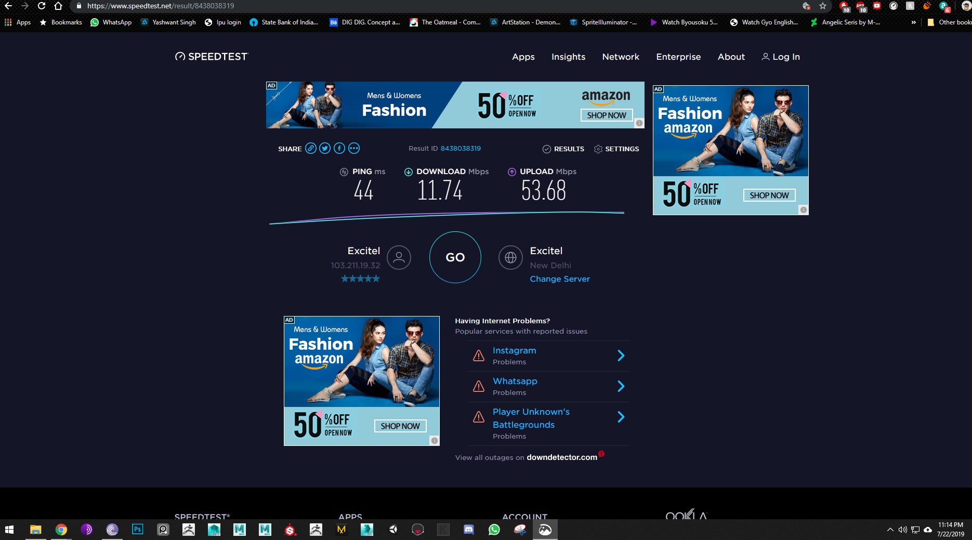Open The Oatmeal bookmark
Image resolution: width=972 pixels, height=540 pixels.
(x=445, y=22)
